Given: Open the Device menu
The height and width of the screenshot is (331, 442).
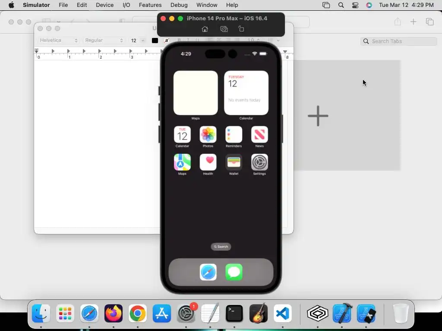Looking at the screenshot, I should (104, 5).
